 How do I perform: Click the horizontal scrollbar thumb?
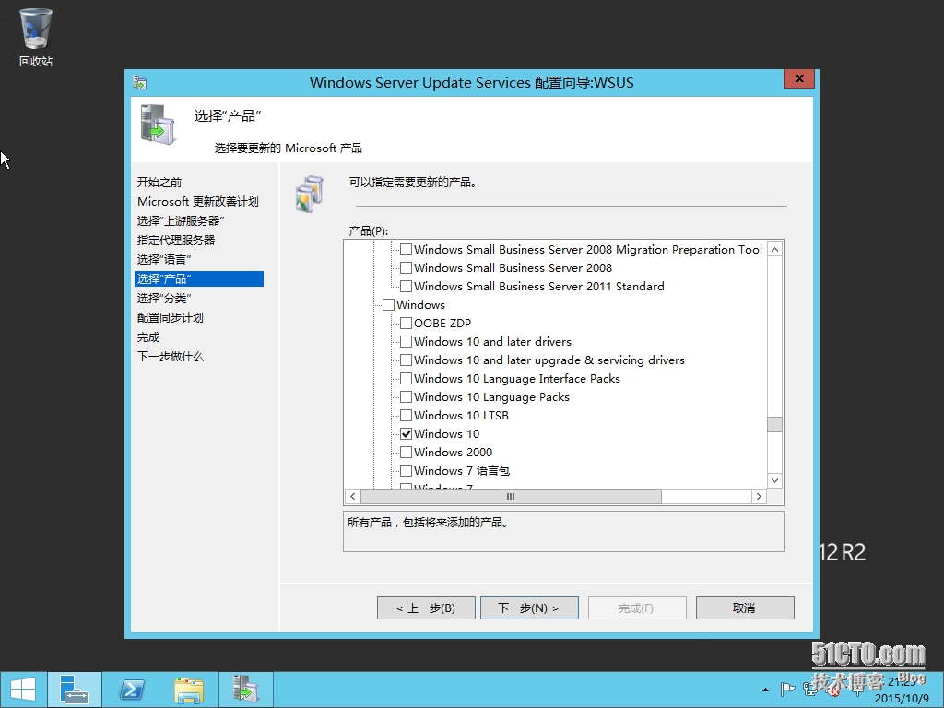(511, 497)
